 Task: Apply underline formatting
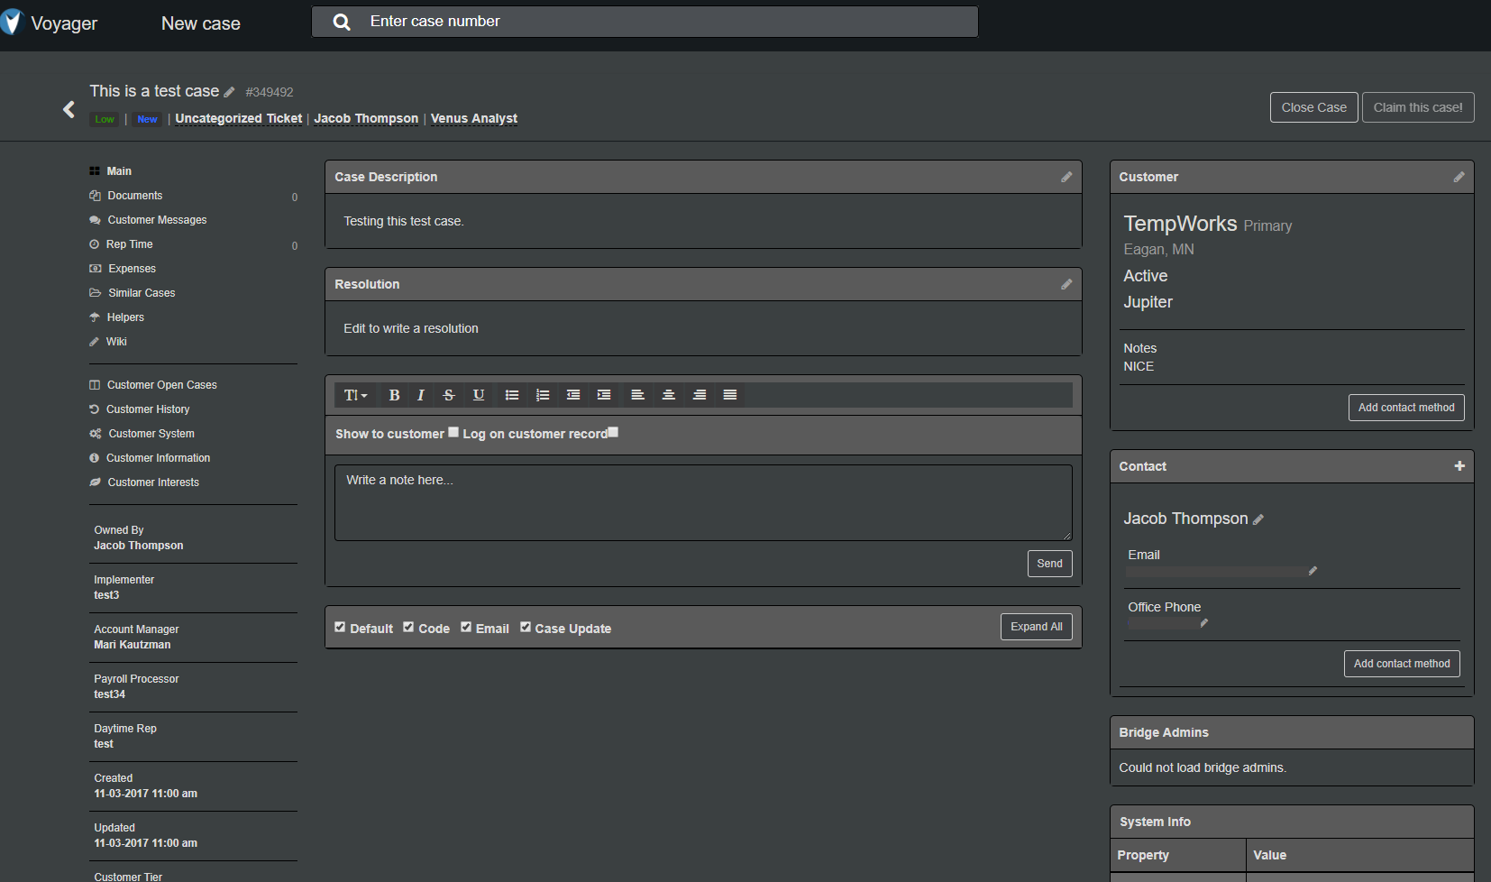pos(479,395)
